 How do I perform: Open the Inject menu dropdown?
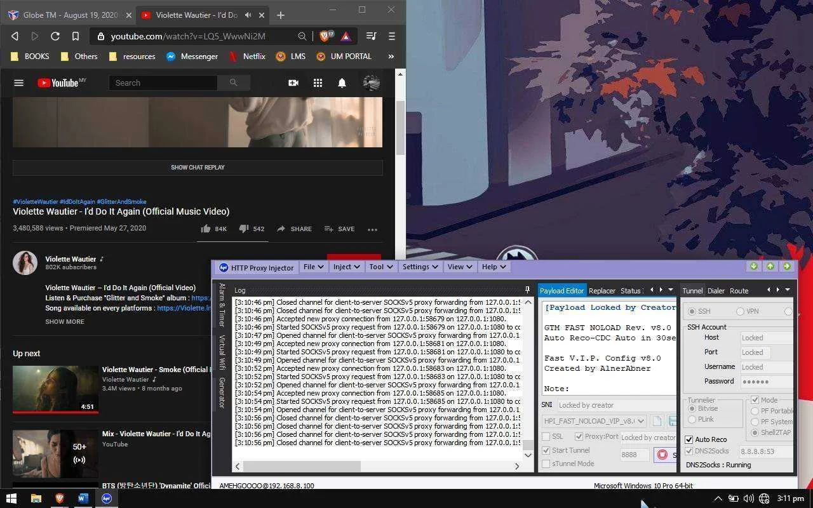tap(346, 267)
